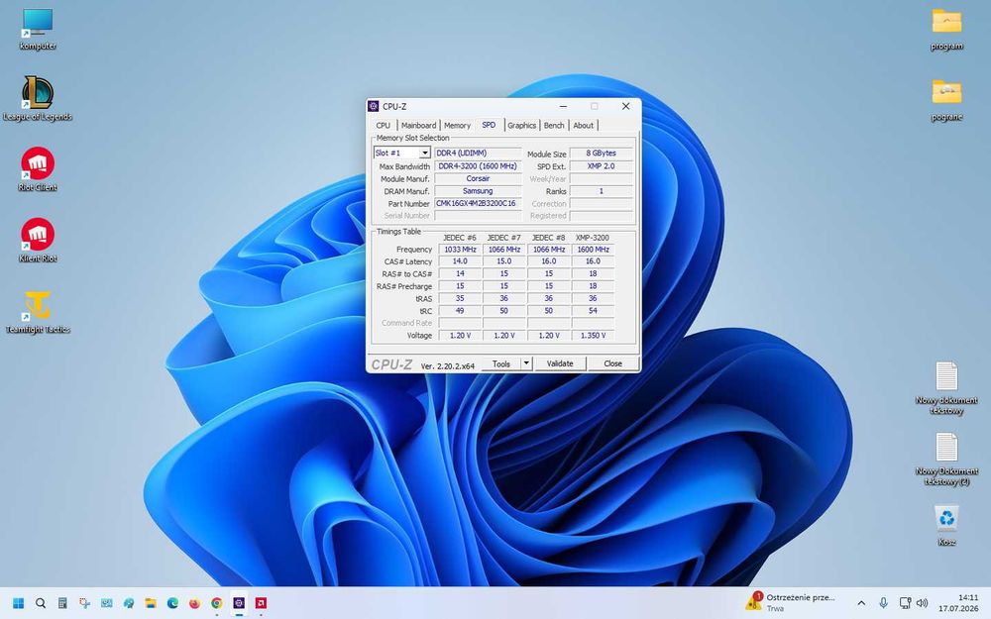
Task: Click the Close button in CPU-Z
Action: (612, 363)
